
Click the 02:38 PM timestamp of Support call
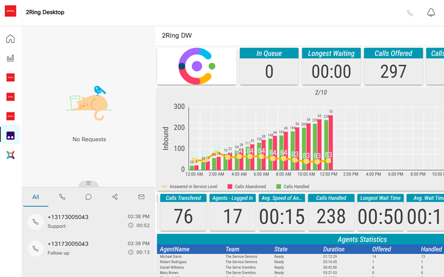(x=138, y=217)
